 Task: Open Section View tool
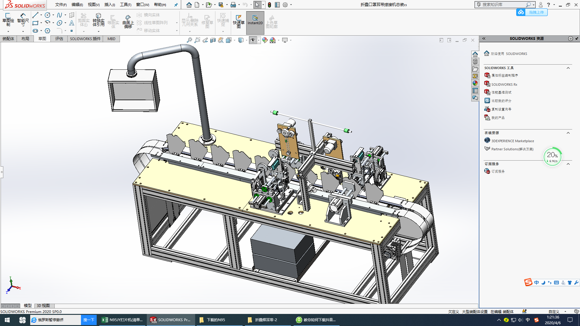tap(213, 40)
